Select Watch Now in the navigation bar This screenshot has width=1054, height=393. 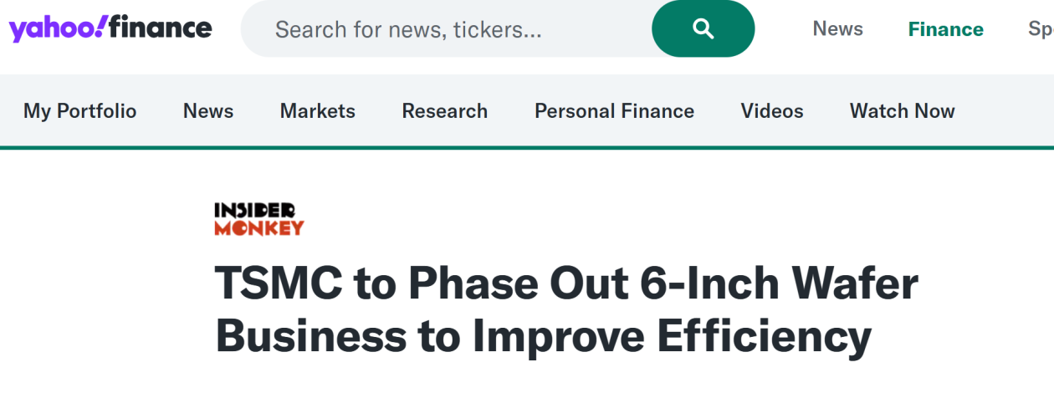coord(902,111)
